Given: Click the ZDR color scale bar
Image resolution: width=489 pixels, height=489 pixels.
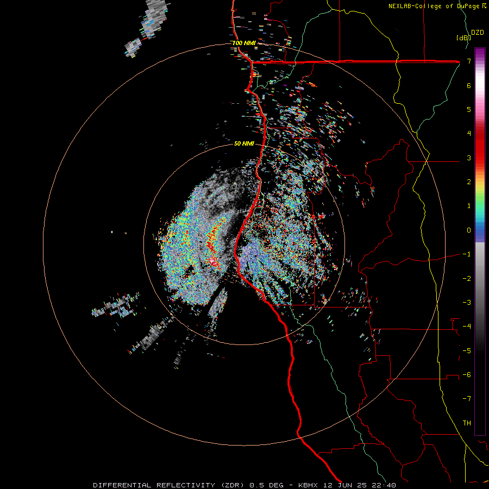Looking at the screenshot, I should click(x=480, y=241).
